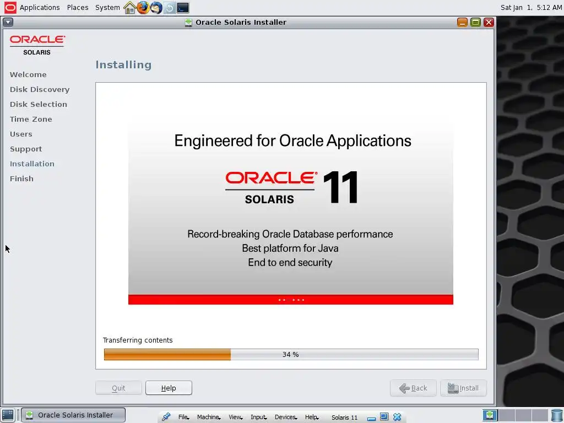Click the VM toolbar minimize icon

coord(372,419)
